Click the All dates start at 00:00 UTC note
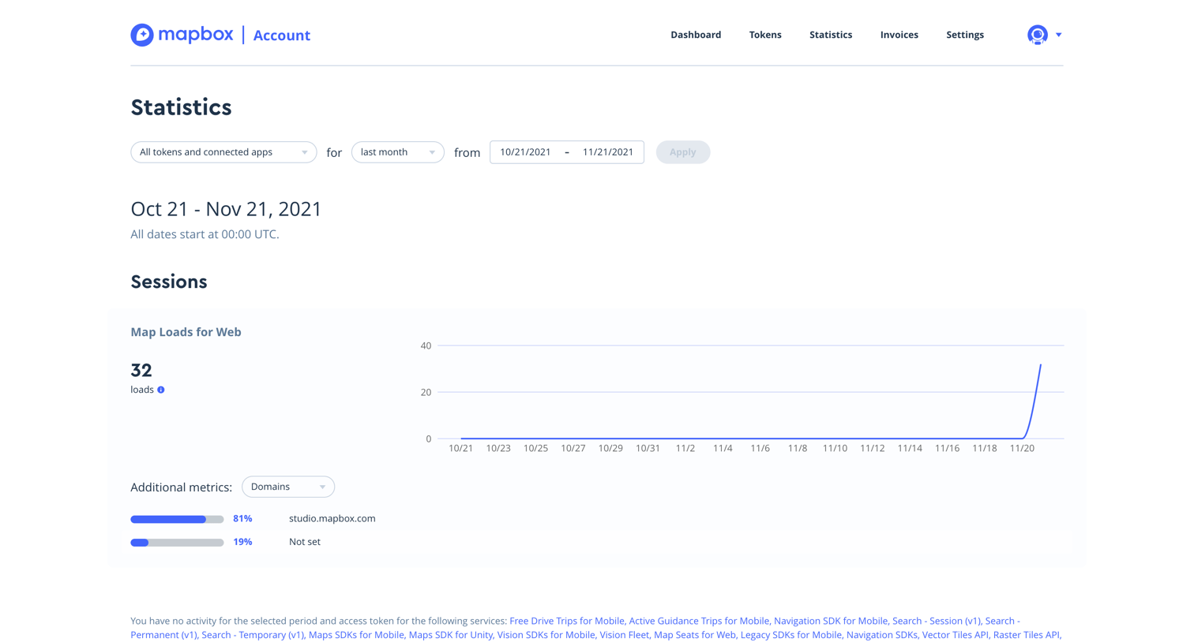The height and width of the screenshot is (642, 1194). 205,234
